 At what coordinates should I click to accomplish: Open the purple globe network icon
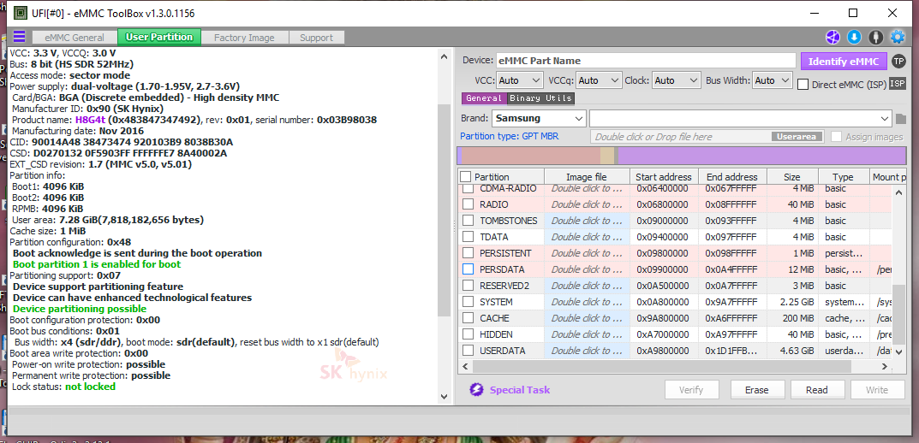point(832,37)
